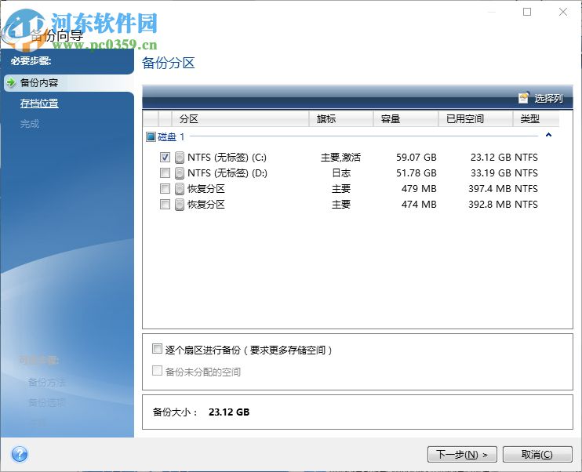The image size is (582, 472).
Task: Enable sector-by-sector backup (逐个扇区进行备份)
Action: pyautogui.click(x=157, y=349)
